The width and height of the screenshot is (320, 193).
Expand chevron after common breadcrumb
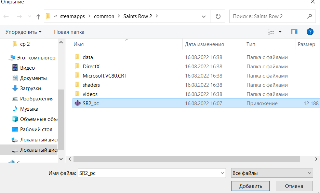point(119,16)
